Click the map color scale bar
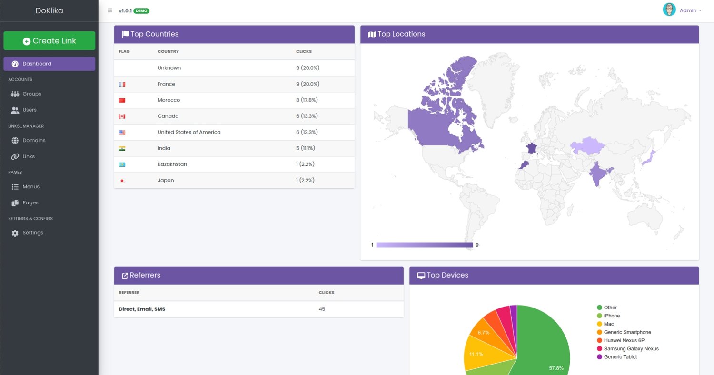714x375 pixels. click(x=424, y=245)
